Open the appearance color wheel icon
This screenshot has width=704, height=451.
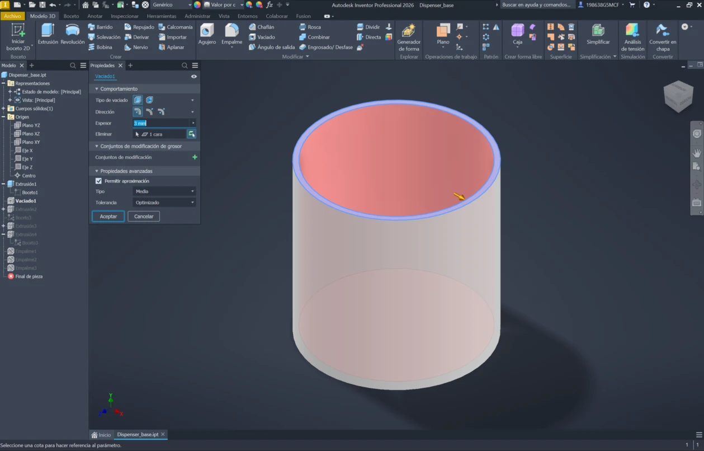pos(197,4)
